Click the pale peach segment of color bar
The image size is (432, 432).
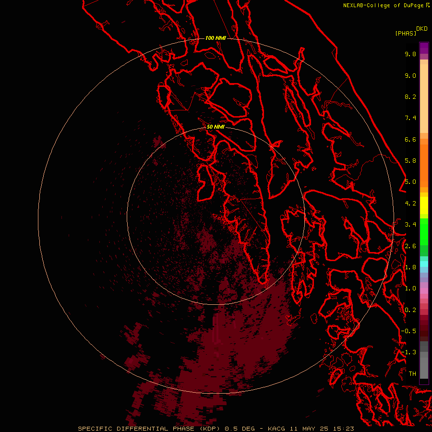pos(424,98)
